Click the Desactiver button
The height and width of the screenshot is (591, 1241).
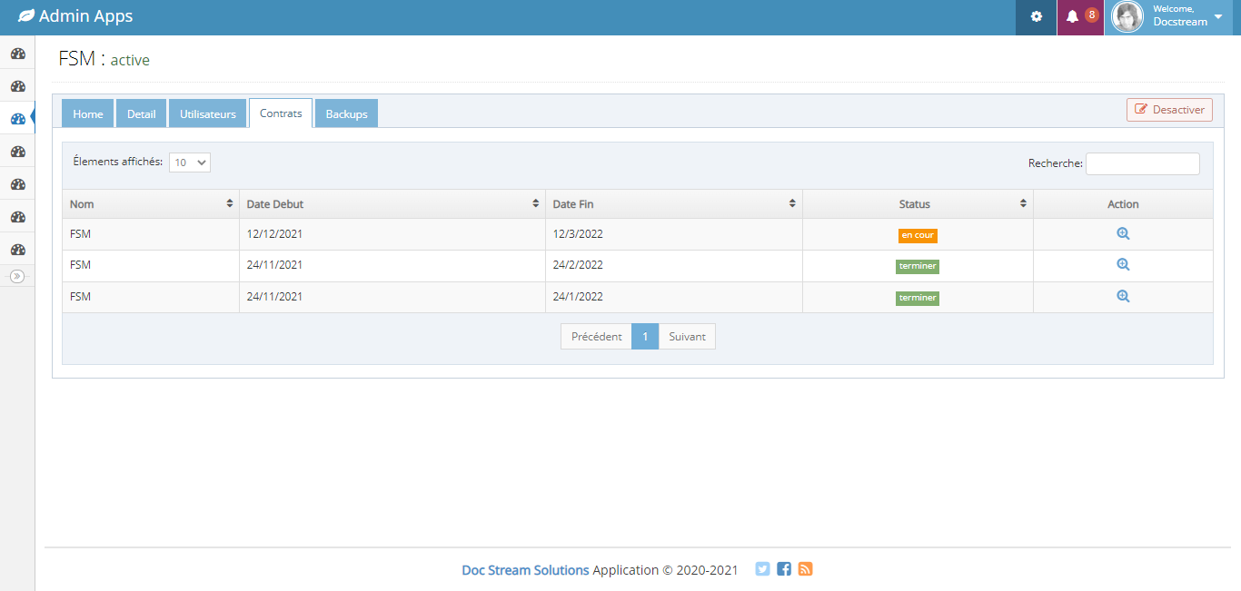1170,110
